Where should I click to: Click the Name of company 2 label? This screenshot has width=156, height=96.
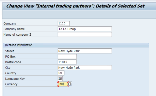coord(17,35)
